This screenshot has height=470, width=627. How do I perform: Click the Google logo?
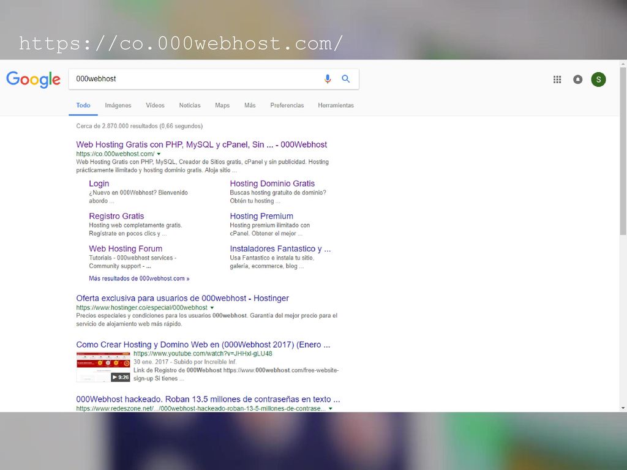34,79
